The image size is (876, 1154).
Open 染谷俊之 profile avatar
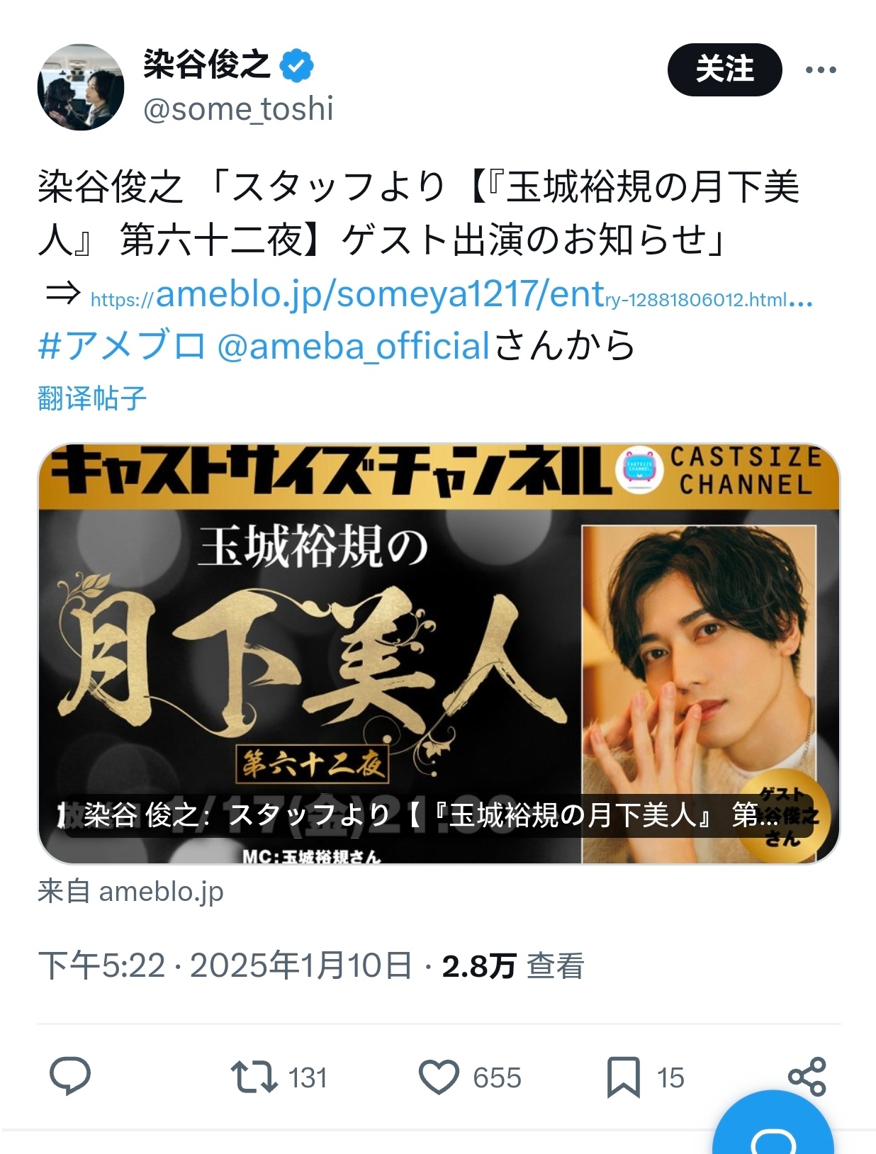(x=81, y=87)
